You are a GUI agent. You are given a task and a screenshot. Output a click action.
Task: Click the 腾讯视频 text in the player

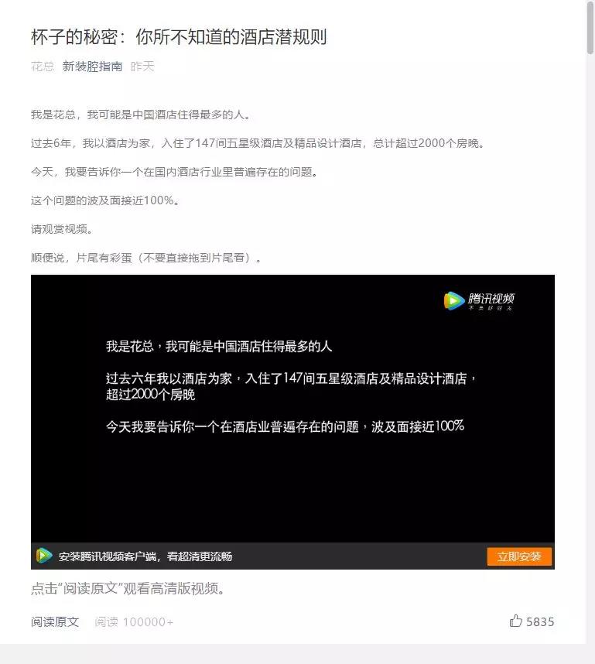(x=491, y=299)
